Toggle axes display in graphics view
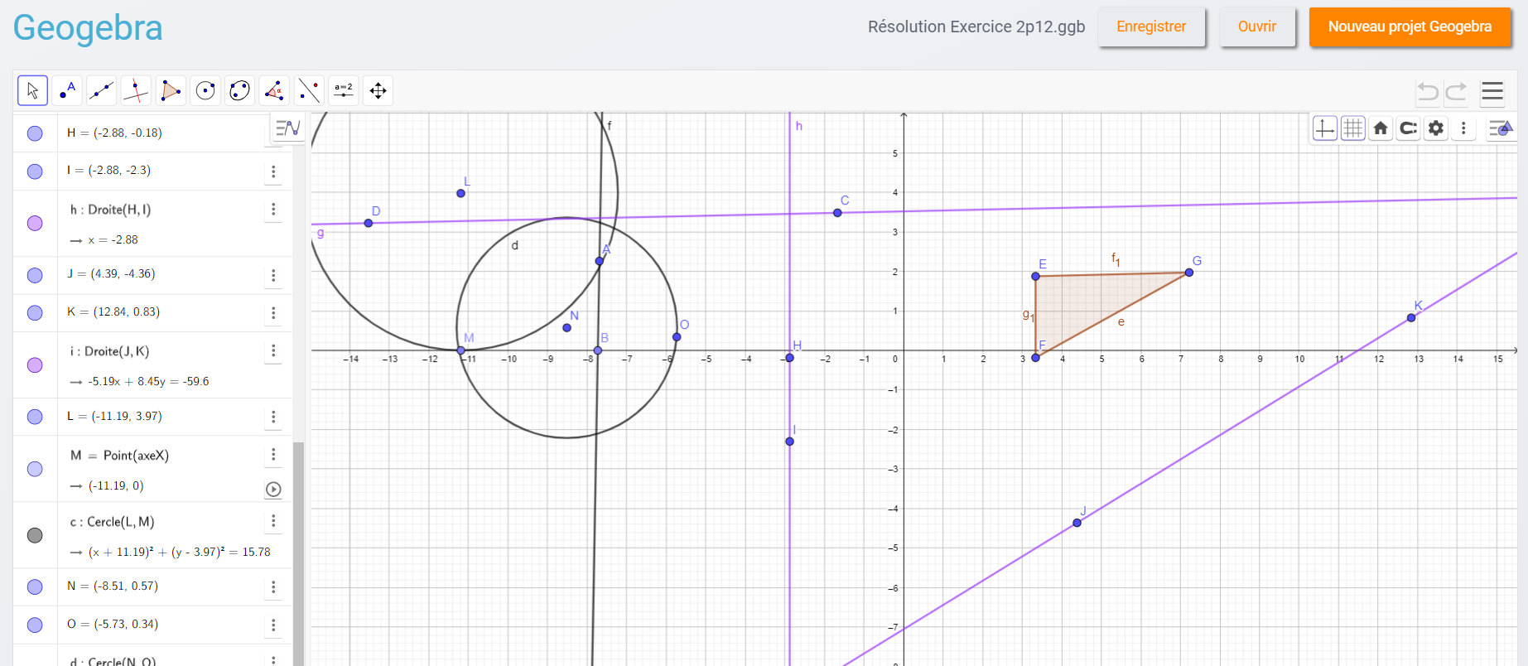The height and width of the screenshot is (666, 1528). click(1325, 128)
